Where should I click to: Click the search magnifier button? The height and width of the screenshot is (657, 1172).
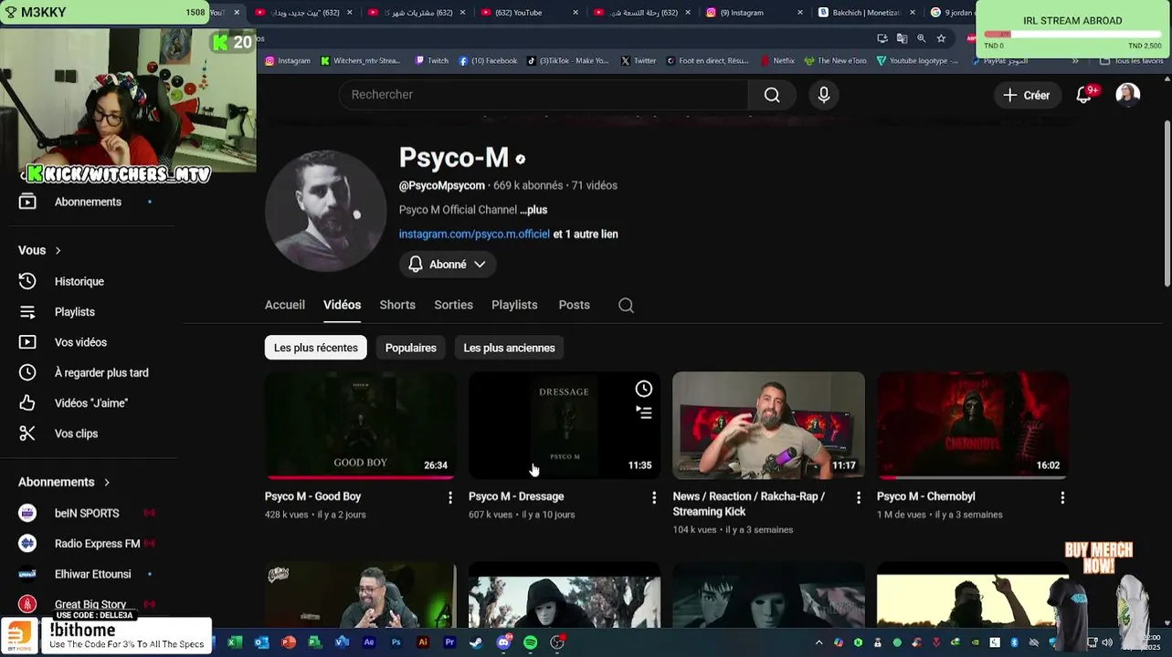772,95
